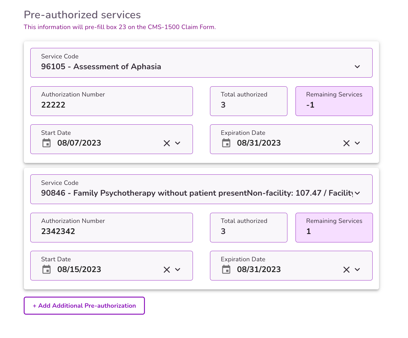Clear second card's 08/31/2023 expiration date
Screen dimensions: 408x338
tap(346, 270)
